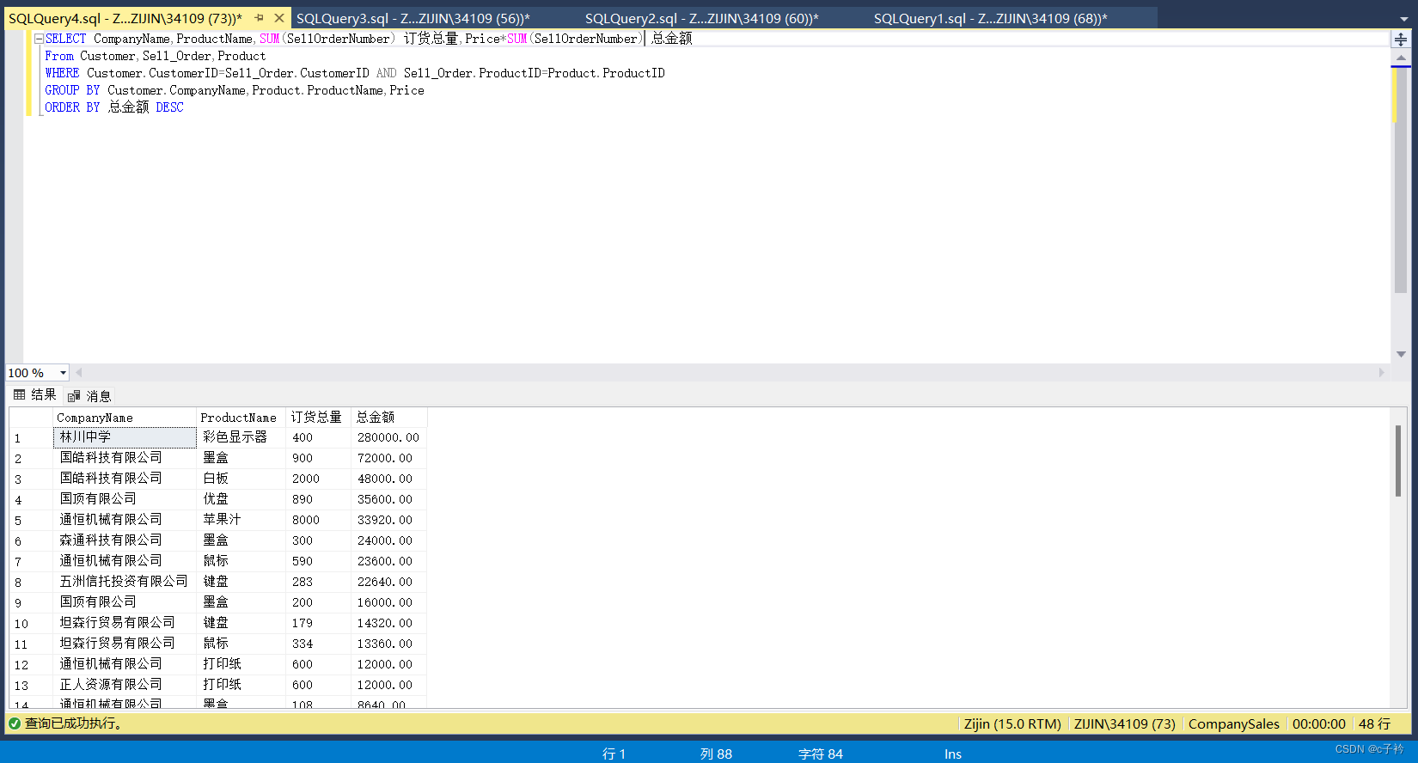1418x763 pixels.
Task: Click the results grid vertical scrollbar thumb
Action: tap(1398, 461)
